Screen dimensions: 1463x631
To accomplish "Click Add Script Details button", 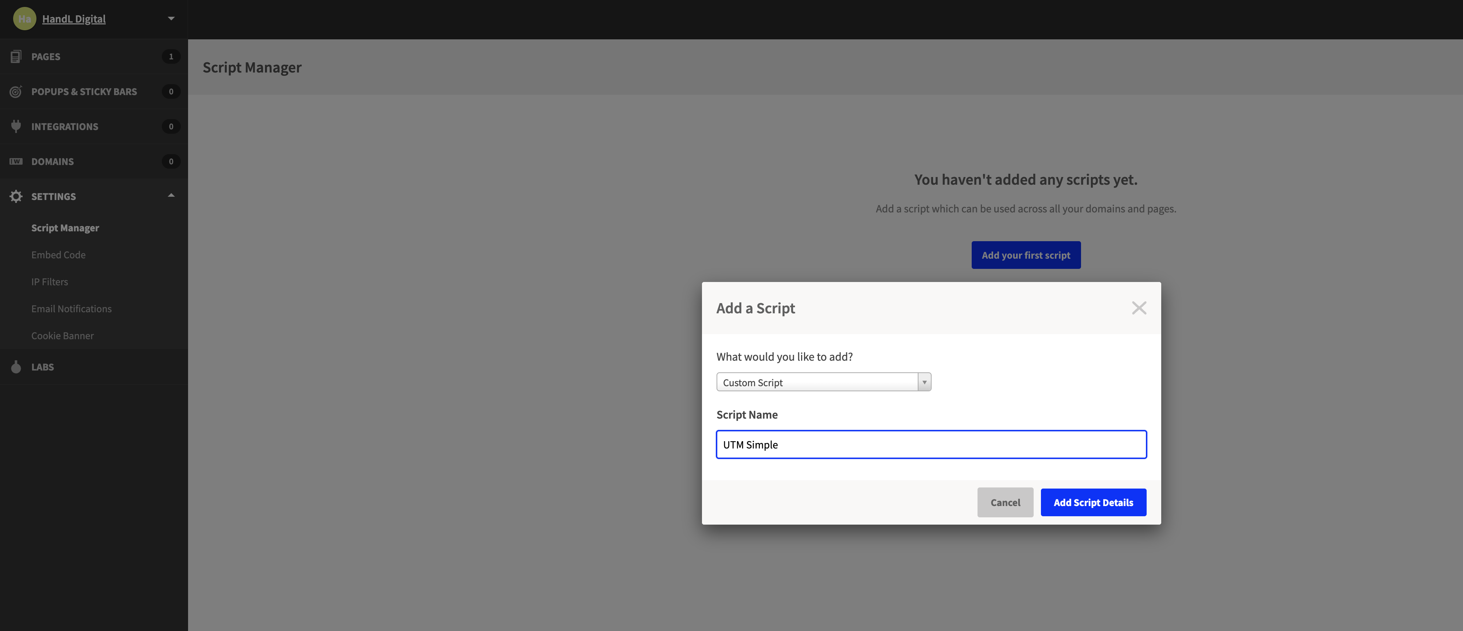I will click(1093, 502).
